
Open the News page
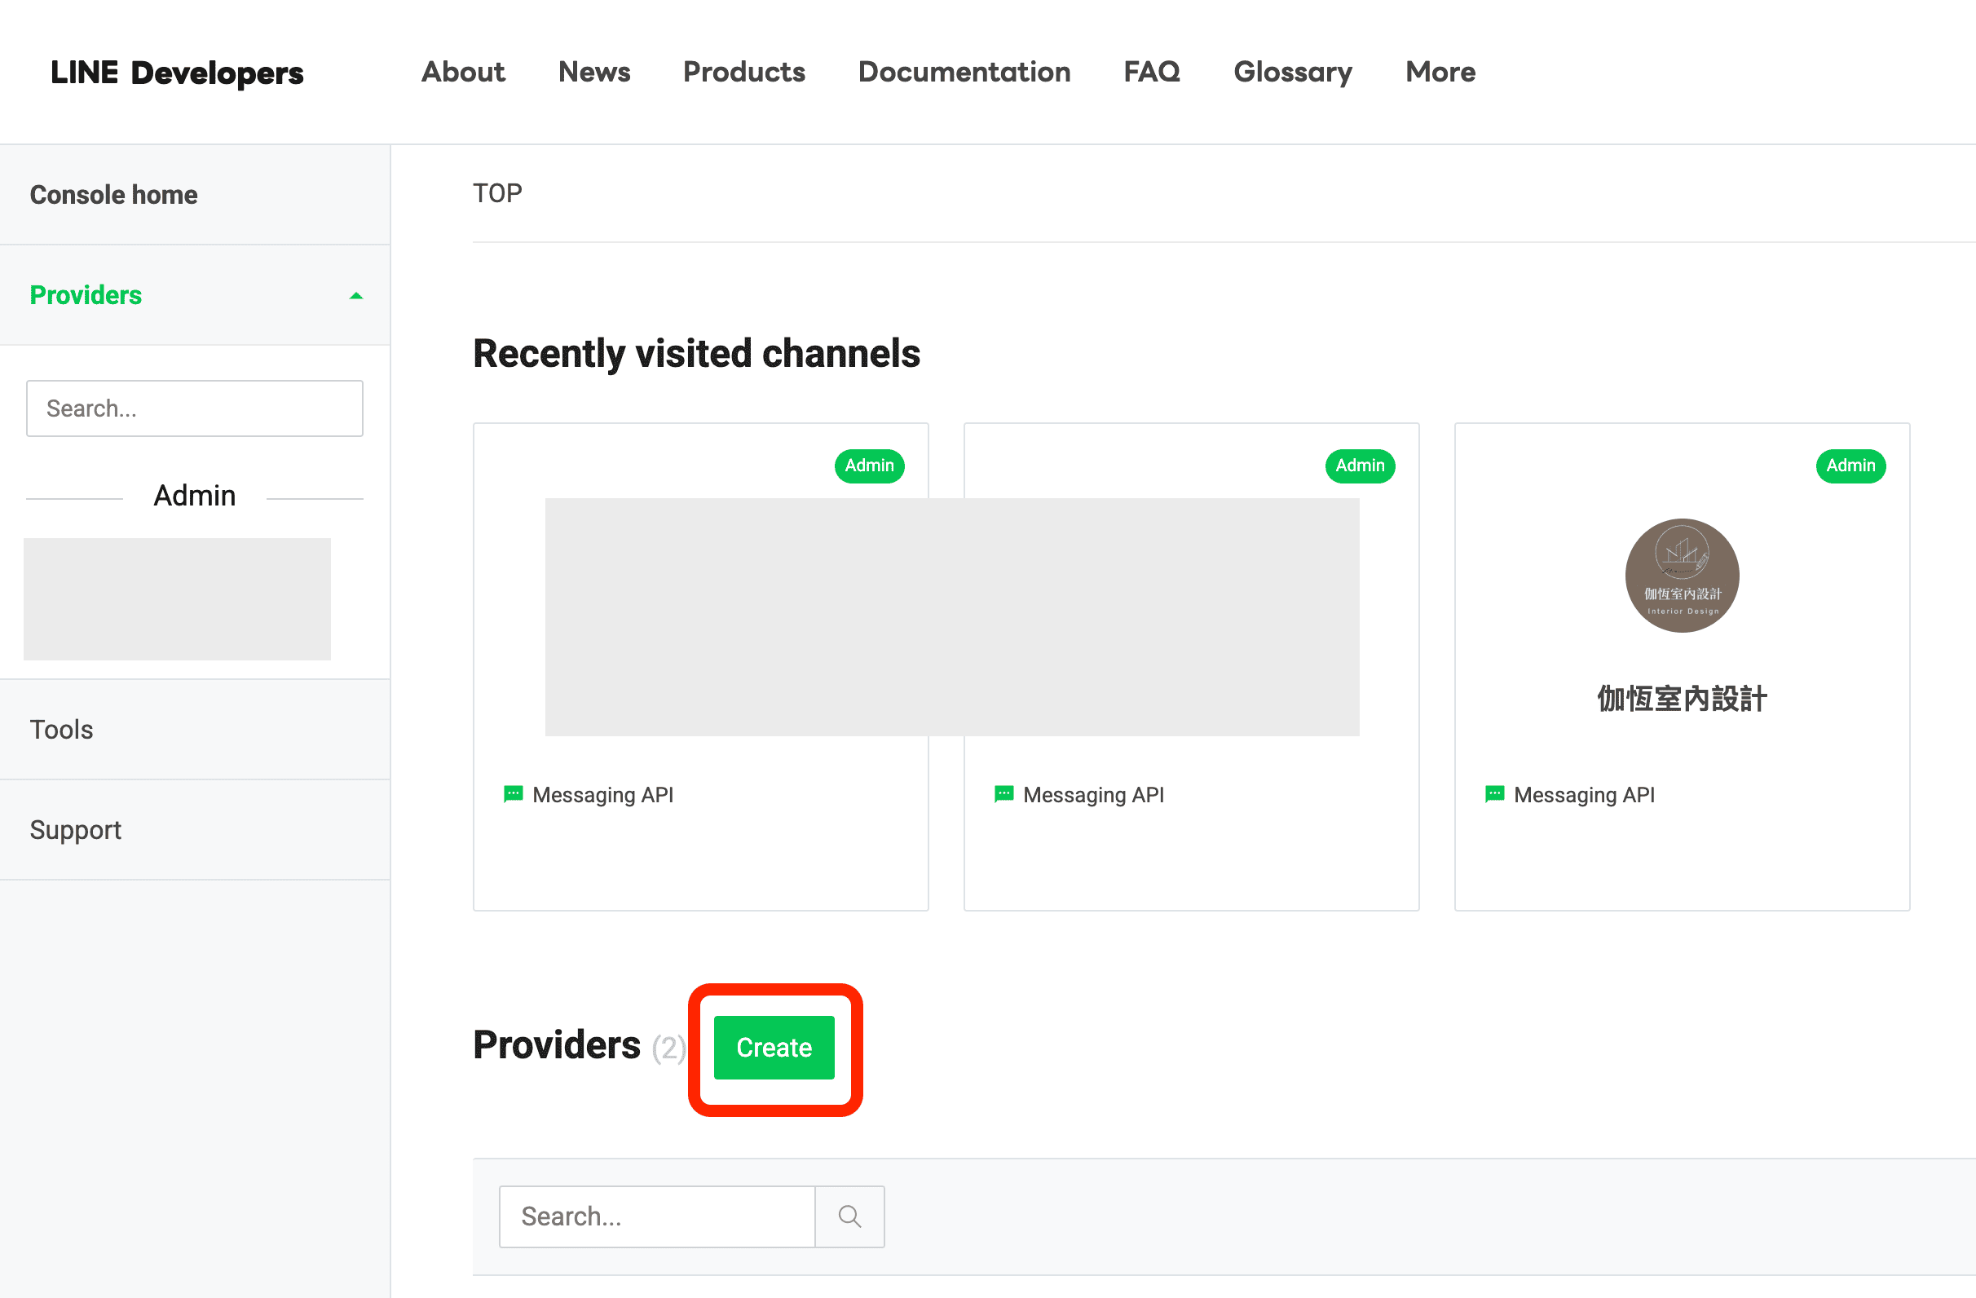tap(593, 73)
